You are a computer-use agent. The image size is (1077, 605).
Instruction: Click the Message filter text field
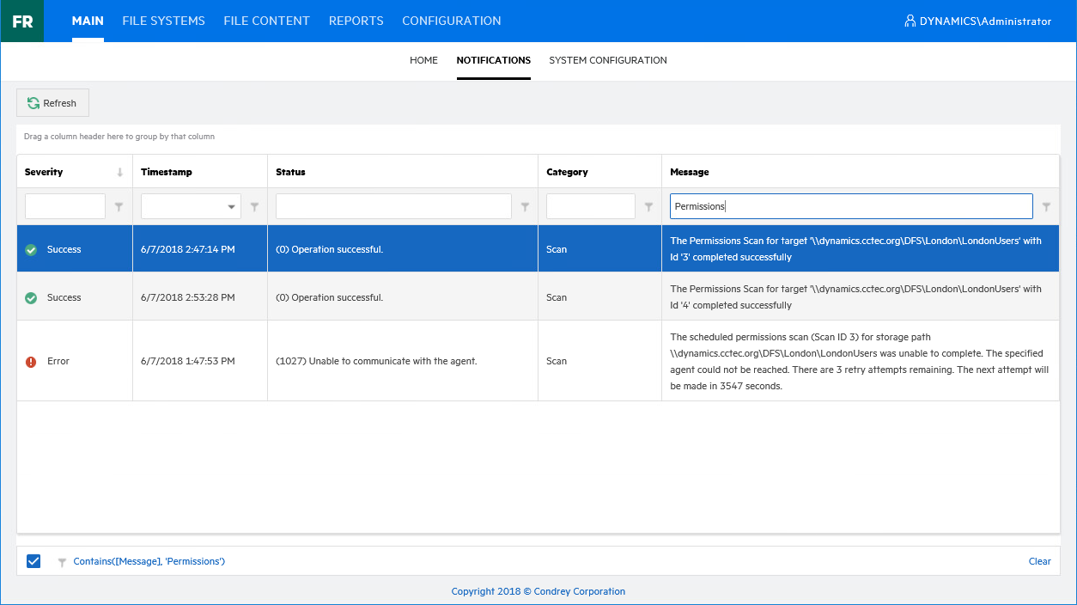click(850, 206)
